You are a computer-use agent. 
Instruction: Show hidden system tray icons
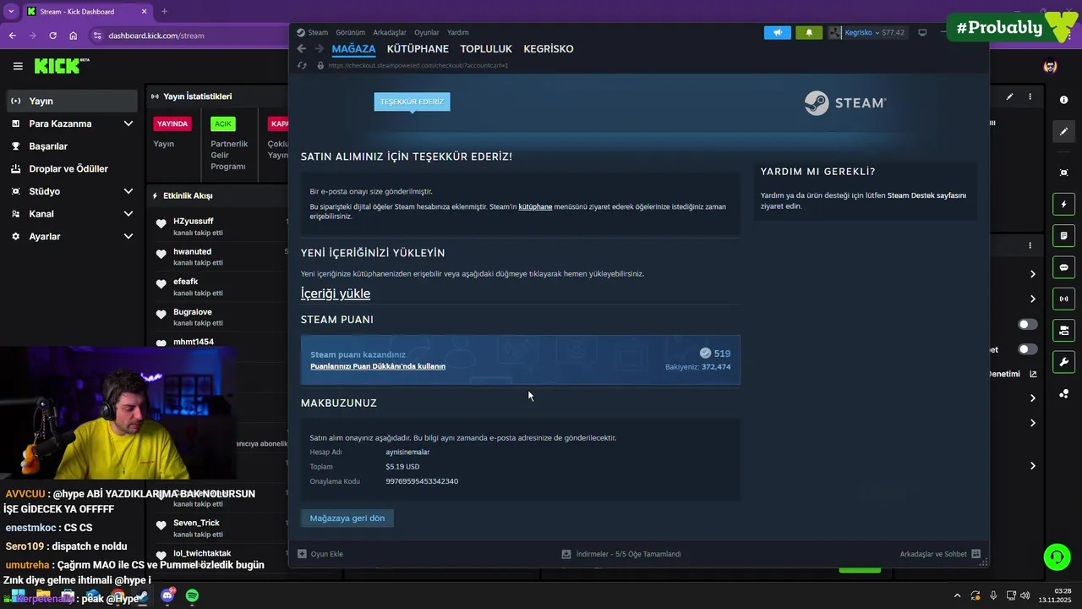pyautogui.click(x=957, y=595)
